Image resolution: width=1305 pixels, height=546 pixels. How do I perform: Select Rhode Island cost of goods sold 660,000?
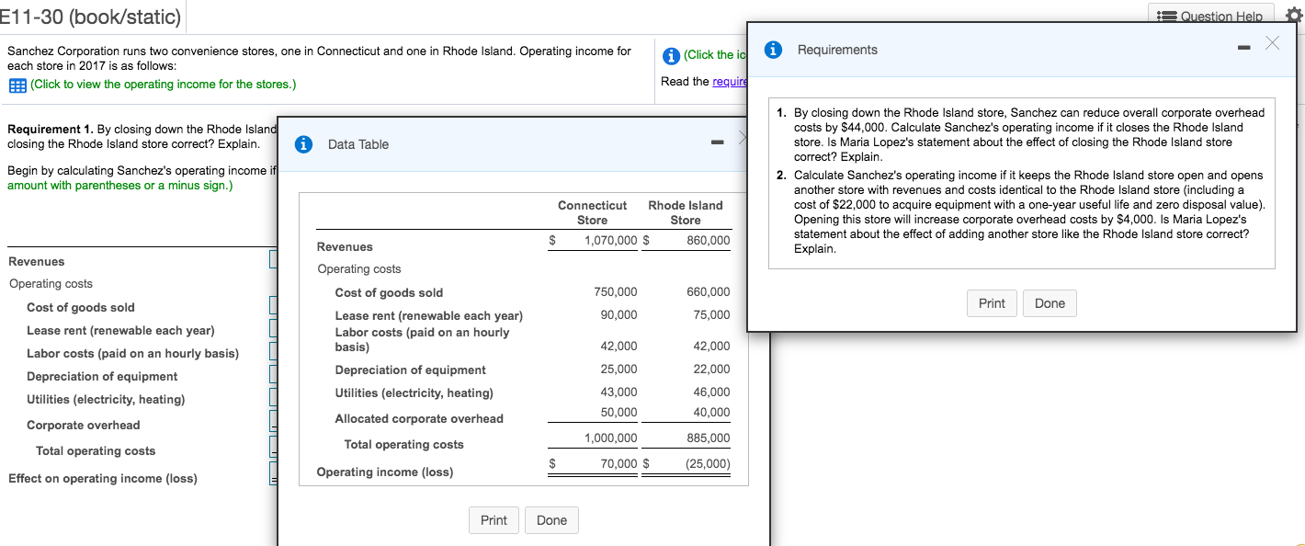coord(709,292)
